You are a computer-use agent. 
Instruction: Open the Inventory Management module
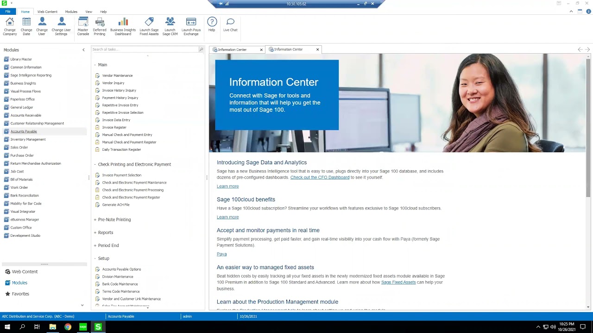pyautogui.click(x=28, y=139)
